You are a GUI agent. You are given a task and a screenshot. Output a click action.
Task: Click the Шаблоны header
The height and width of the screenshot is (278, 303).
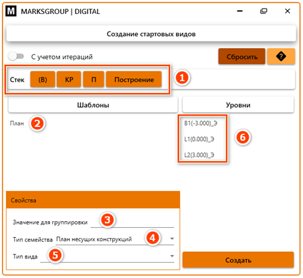pos(93,105)
